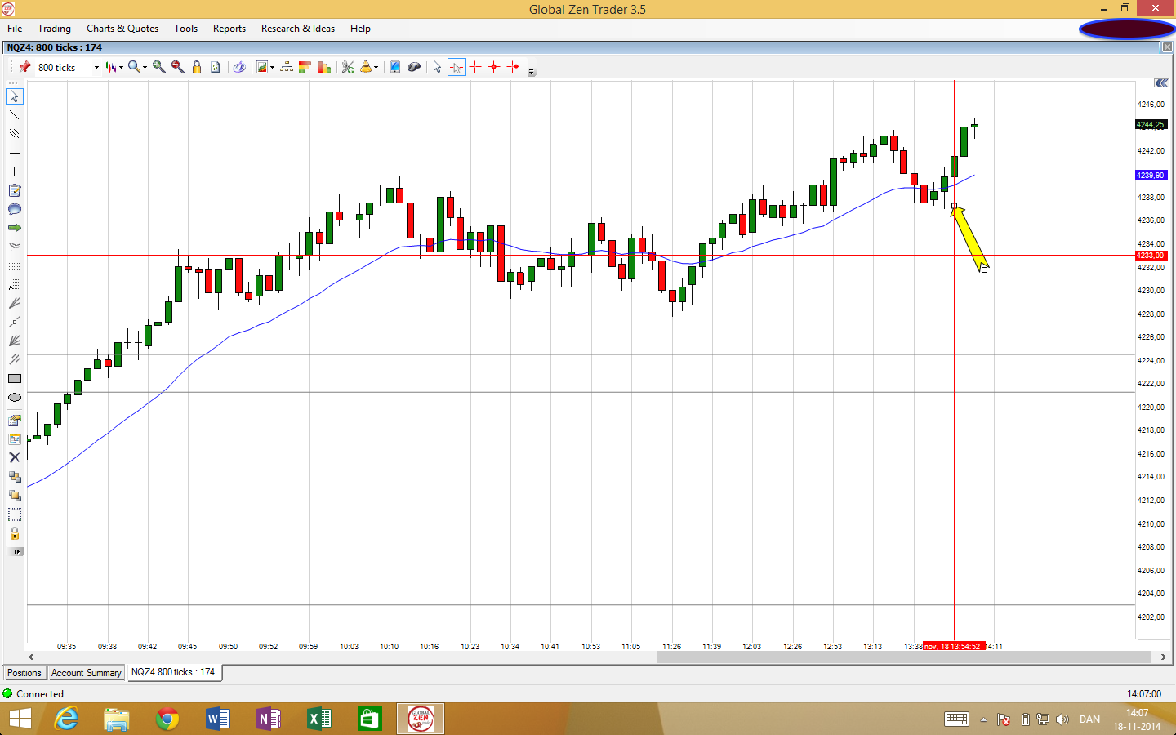This screenshot has height=735, width=1176.
Task: Click the chart horizontal scrollbar thumb
Action: tap(903, 657)
